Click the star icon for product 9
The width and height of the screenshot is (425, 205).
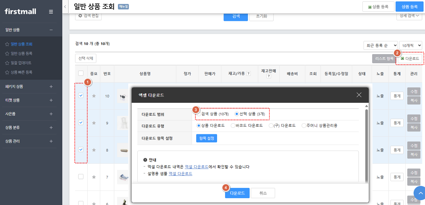tap(94, 123)
